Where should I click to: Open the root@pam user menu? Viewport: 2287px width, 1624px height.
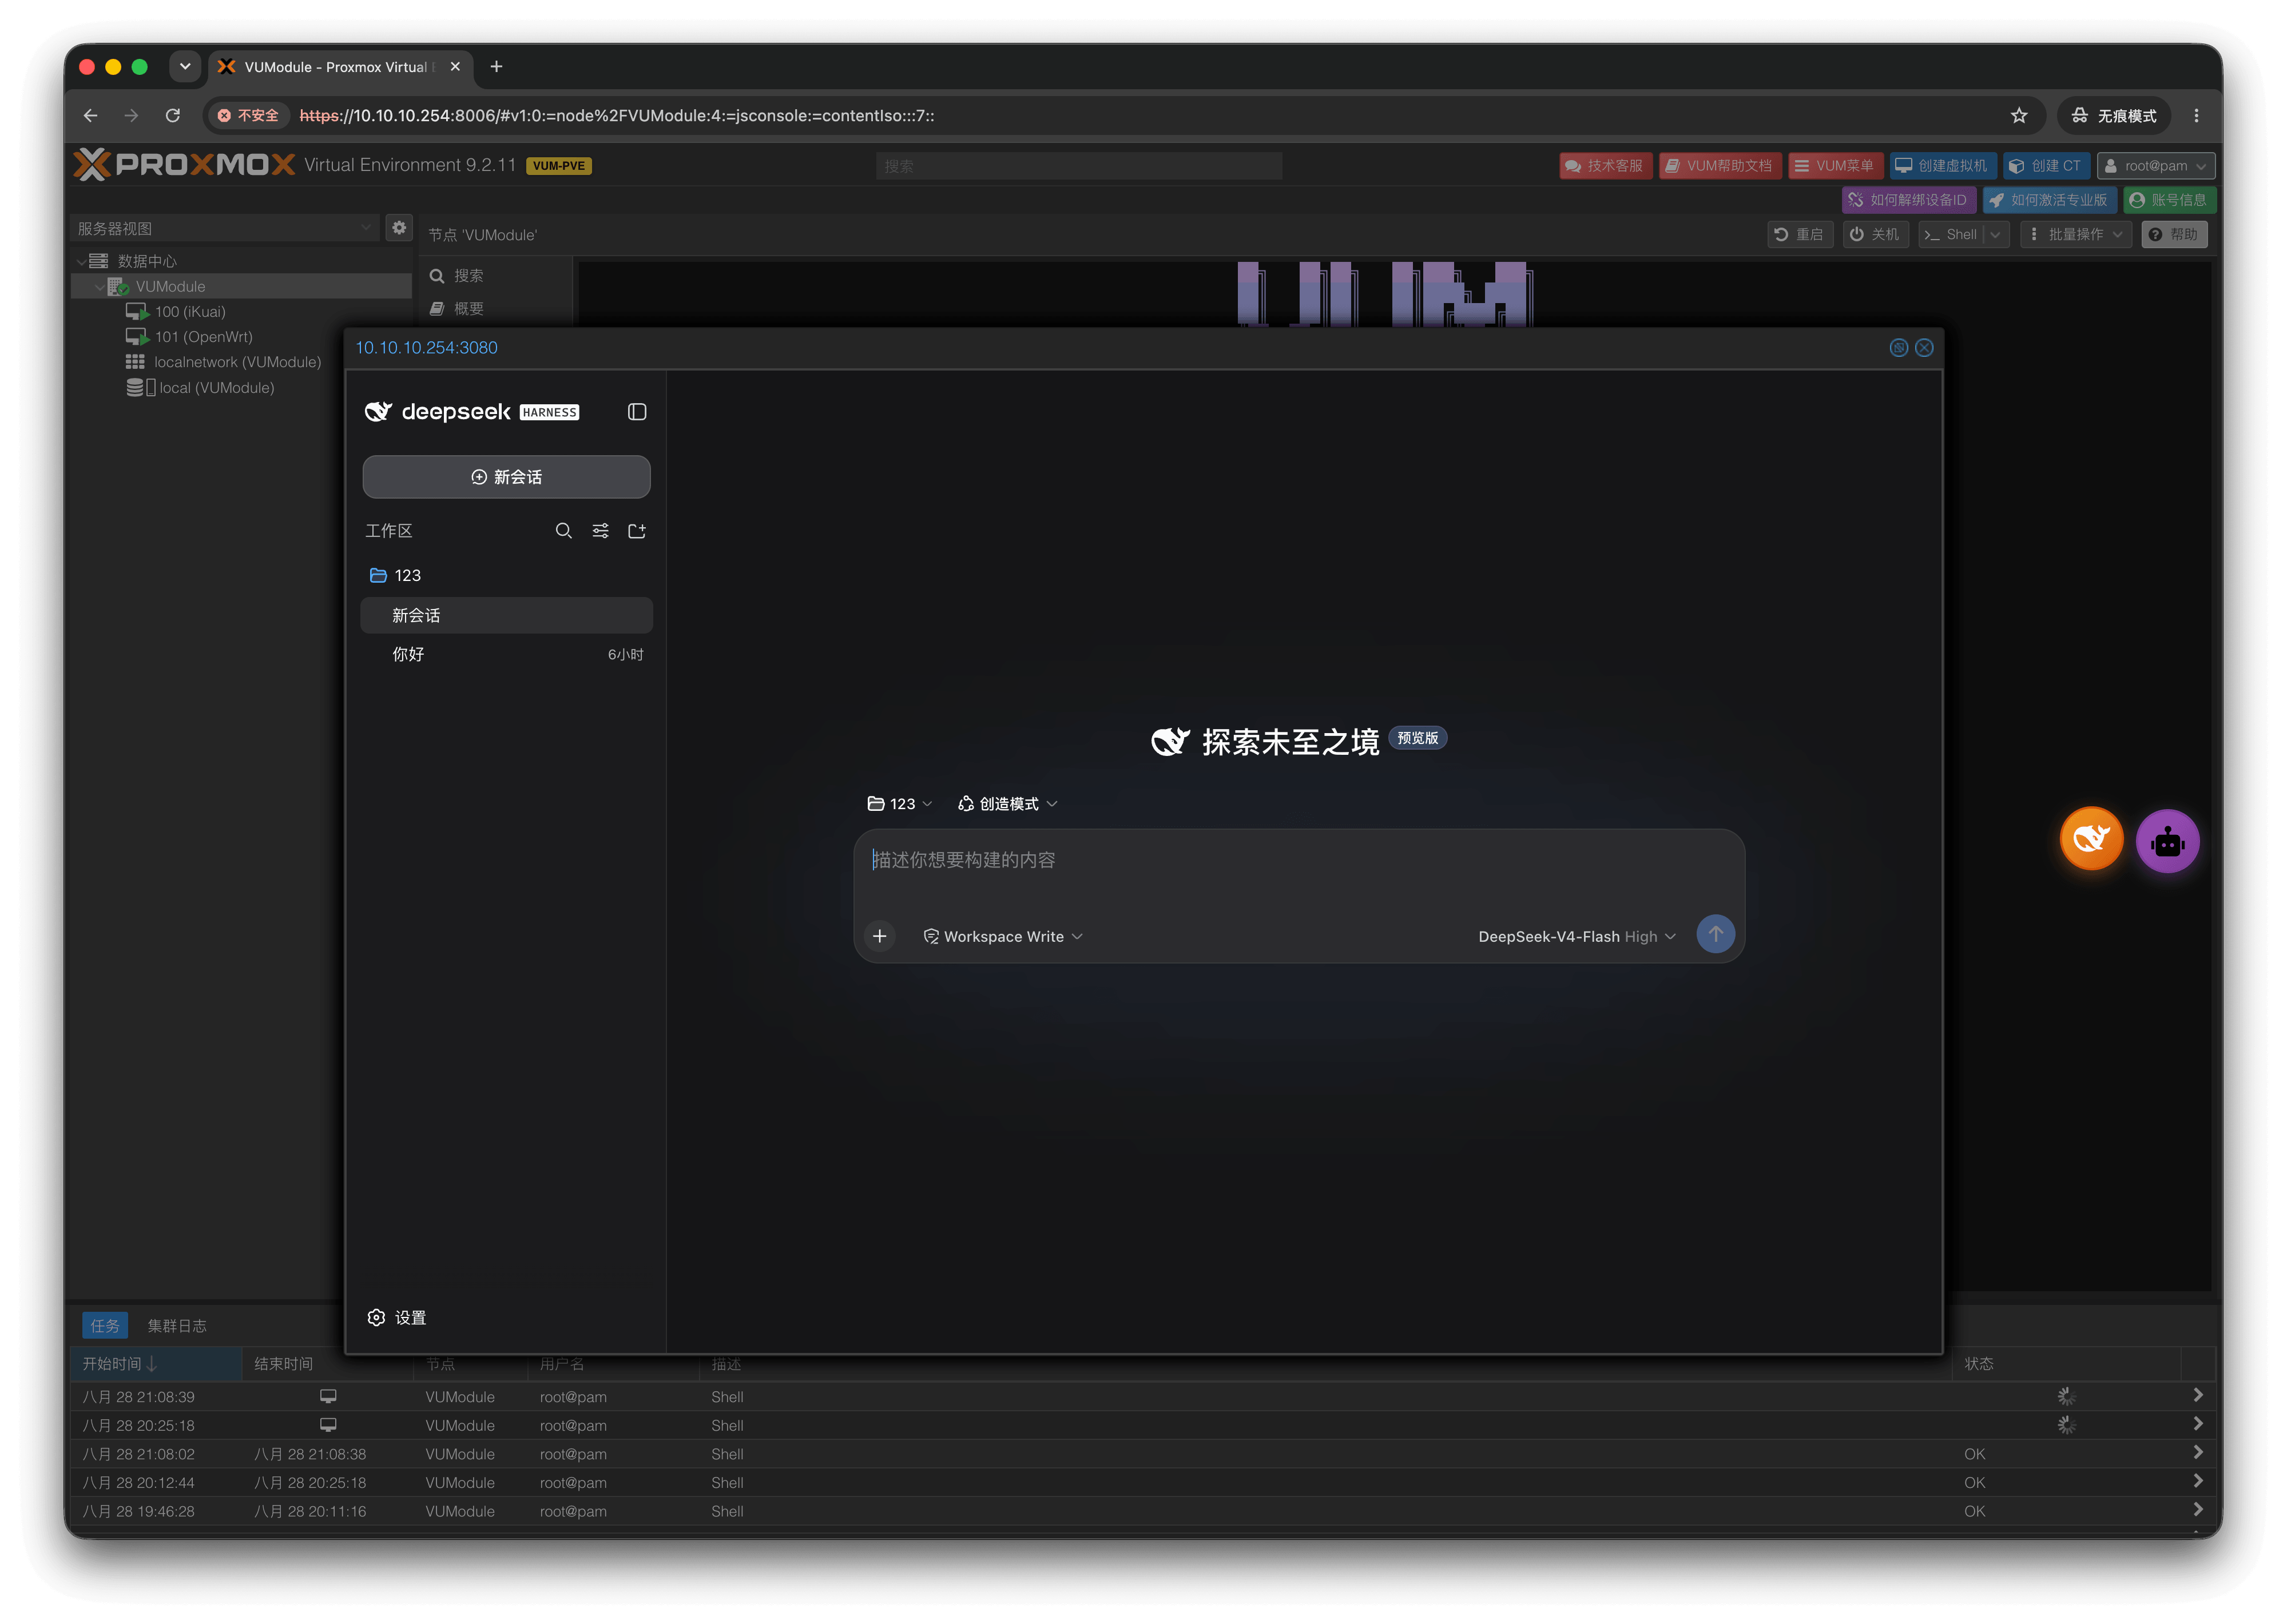point(2156,166)
